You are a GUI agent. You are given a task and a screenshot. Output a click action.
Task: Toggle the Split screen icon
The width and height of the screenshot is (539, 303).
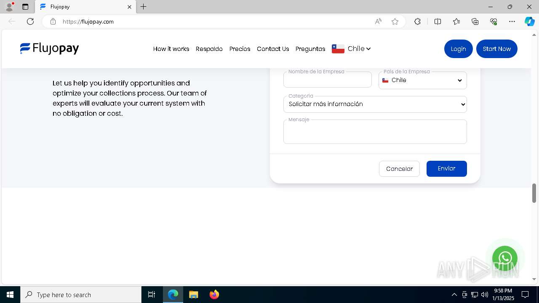(438, 21)
